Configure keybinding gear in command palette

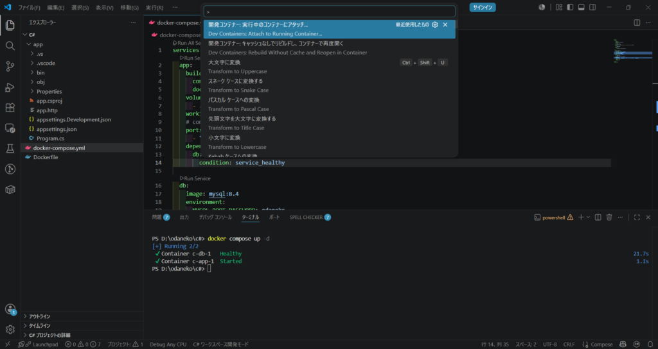tap(435, 25)
